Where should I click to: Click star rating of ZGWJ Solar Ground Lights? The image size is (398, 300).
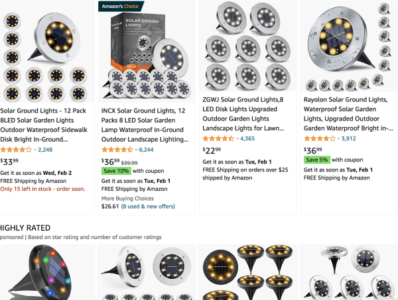218,138
